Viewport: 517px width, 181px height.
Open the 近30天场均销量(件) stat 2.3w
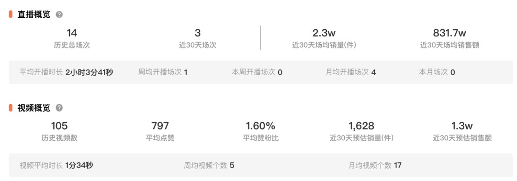324,33
